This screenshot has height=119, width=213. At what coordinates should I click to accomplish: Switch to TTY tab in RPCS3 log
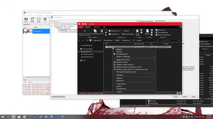point(30,82)
